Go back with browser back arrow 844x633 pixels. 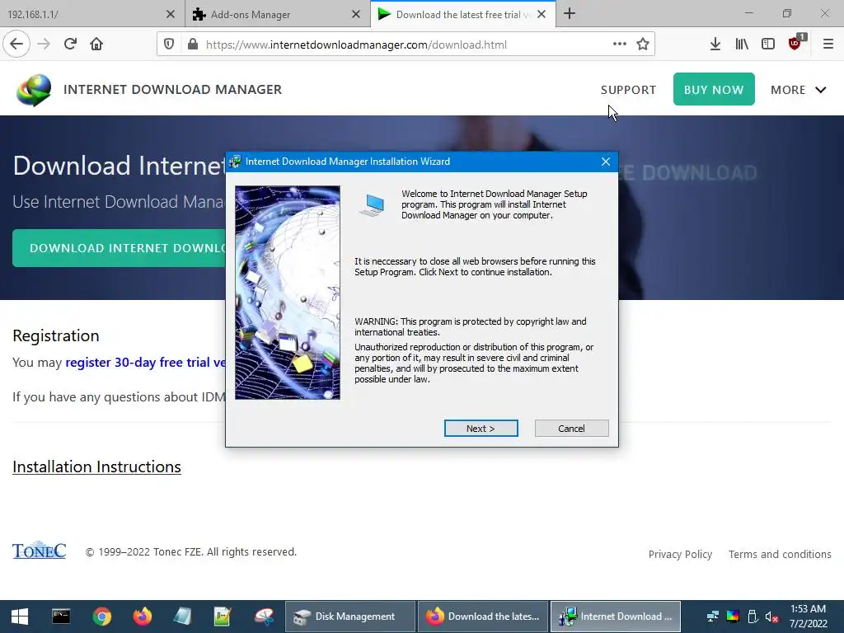click(x=16, y=45)
